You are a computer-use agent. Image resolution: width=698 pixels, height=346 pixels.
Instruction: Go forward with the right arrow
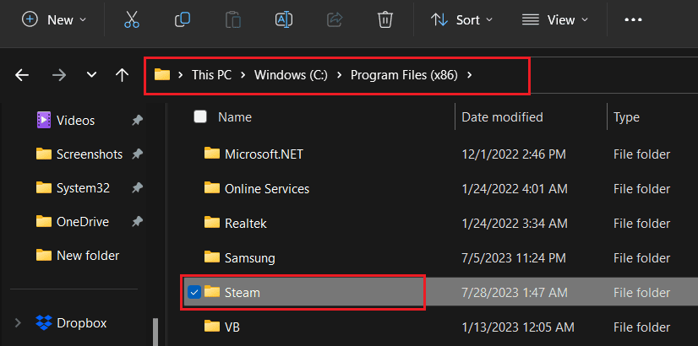pyautogui.click(x=59, y=75)
